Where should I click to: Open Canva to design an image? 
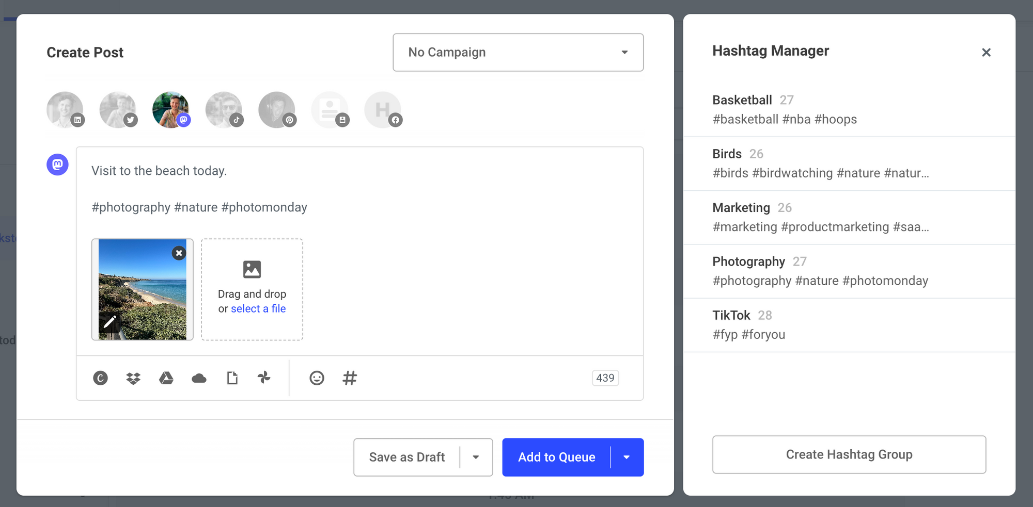(100, 378)
